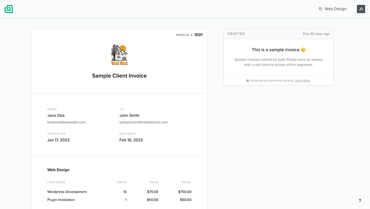Click the Learn More security link
This screenshot has width=370, height=209.
click(x=302, y=81)
